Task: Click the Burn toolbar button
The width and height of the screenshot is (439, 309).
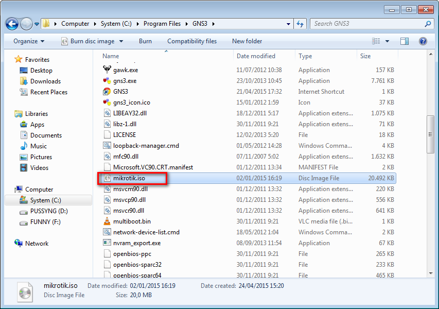Action: pos(145,41)
